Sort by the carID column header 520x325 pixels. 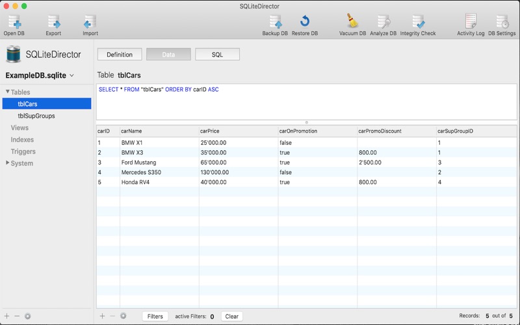108,131
